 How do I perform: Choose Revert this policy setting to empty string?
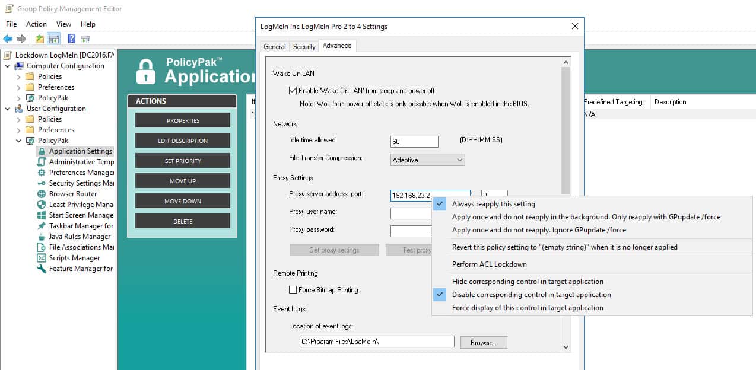click(592, 247)
